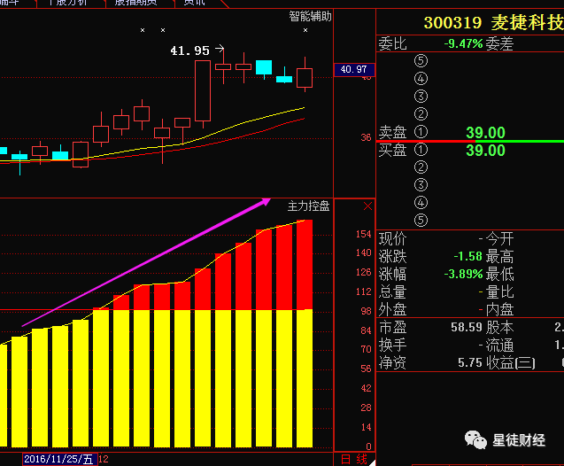
Task: Select stock title 300319 麦捷科技
Action: point(493,23)
